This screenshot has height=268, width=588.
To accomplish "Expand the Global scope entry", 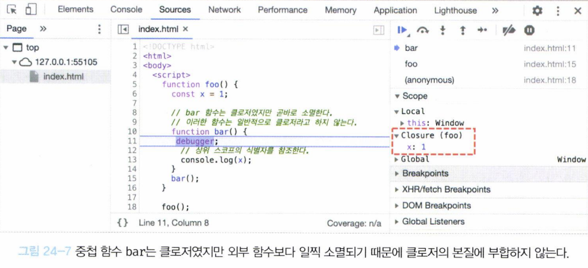I will tap(397, 159).
